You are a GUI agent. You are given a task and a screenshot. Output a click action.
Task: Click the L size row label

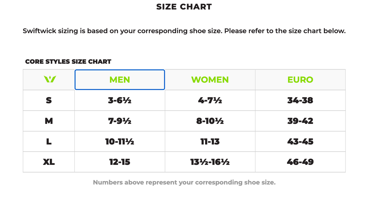49,141
